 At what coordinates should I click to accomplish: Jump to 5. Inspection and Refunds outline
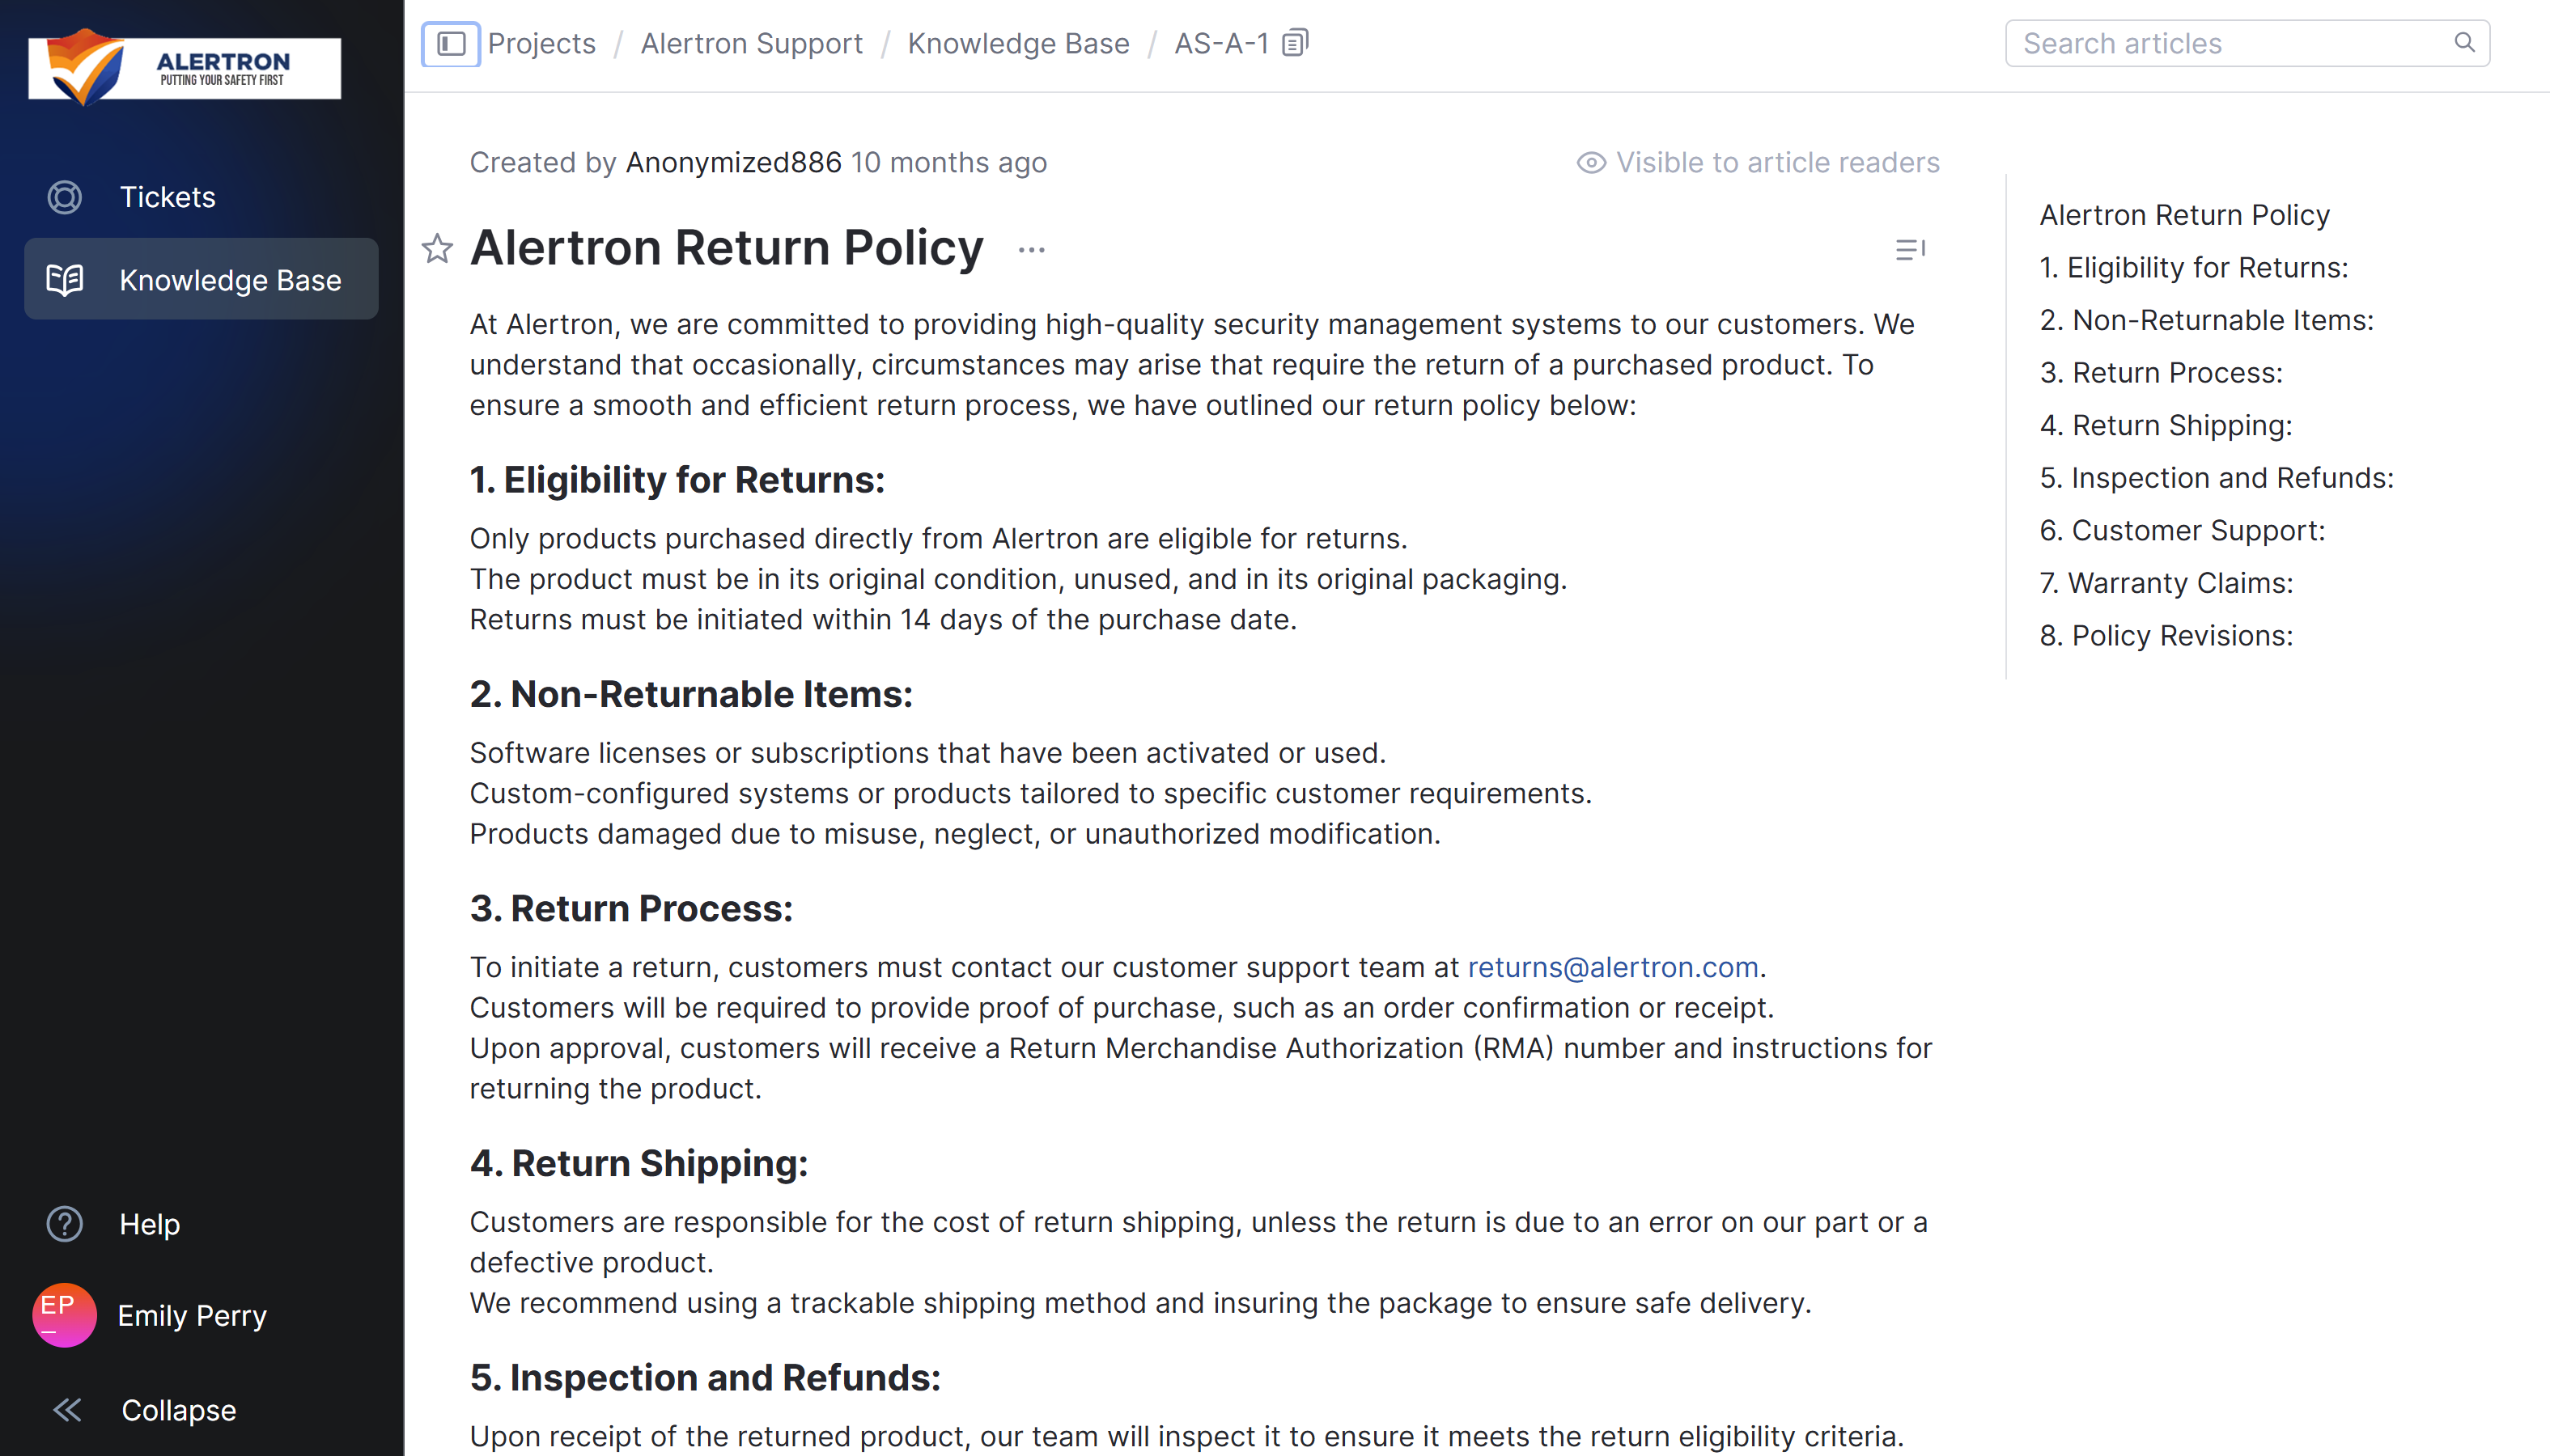[2216, 478]
